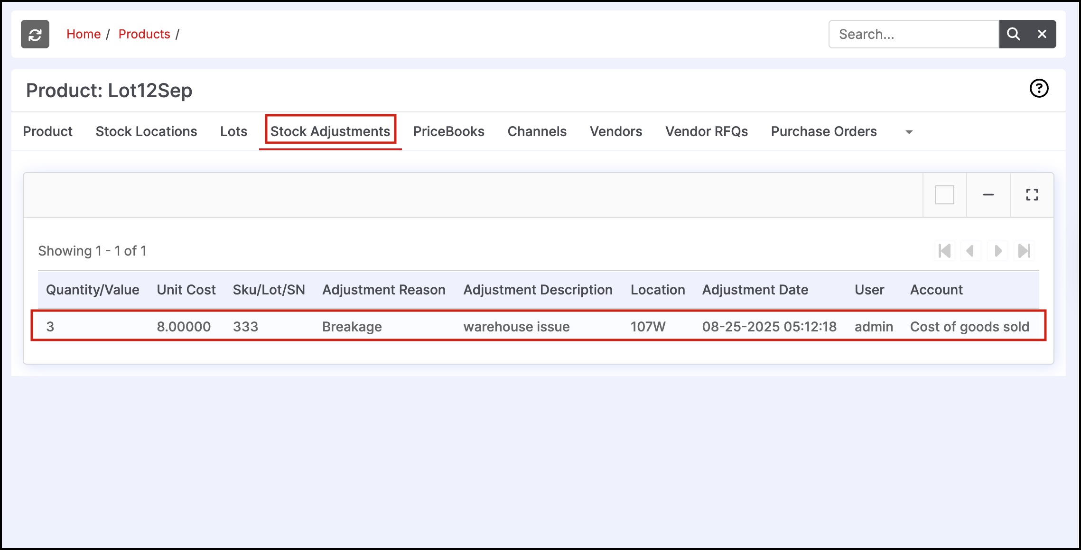Select the Stock Adjustments tab
The width and height of the screenshot is (1081, 550).
(x=330, y=131)
